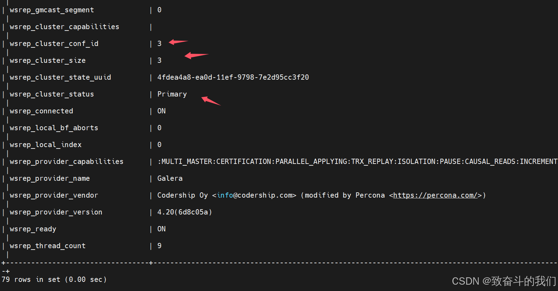Click the wsrep_provider_vendor variable name

point(54,195)
